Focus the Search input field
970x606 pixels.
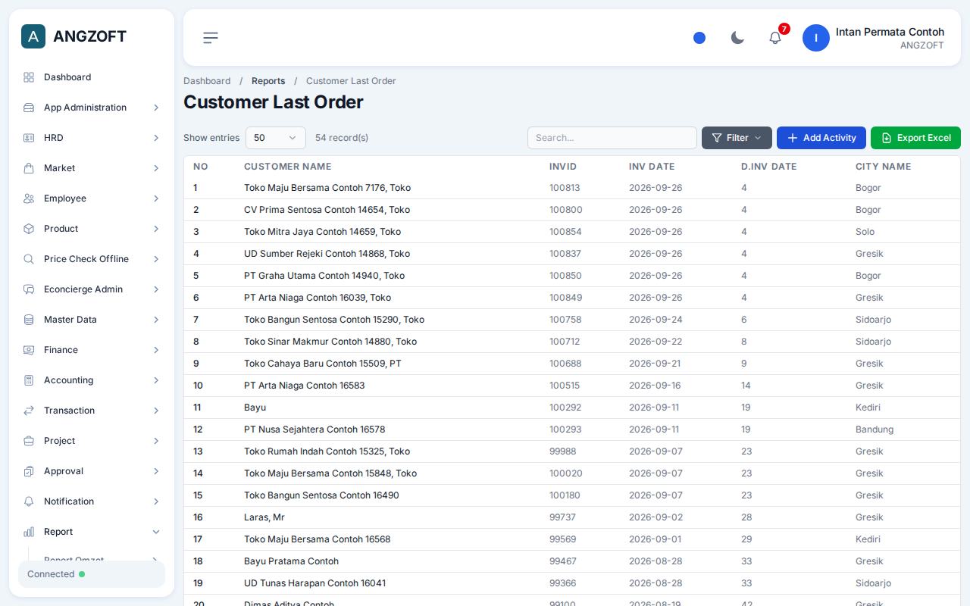[x=612, y=138]
